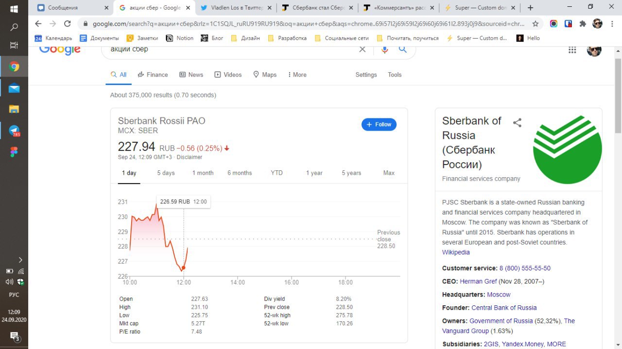The image size is (622, 349).
Task: Open the volume control in the tray
Action: click(9, 282)
